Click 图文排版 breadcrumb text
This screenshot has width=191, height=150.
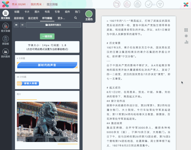52,4
